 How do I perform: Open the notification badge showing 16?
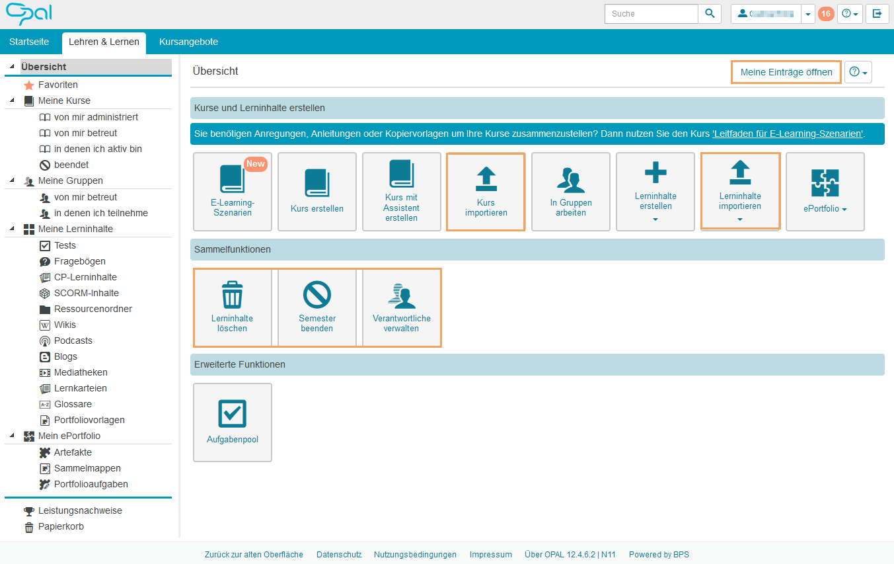pos(826,14)
